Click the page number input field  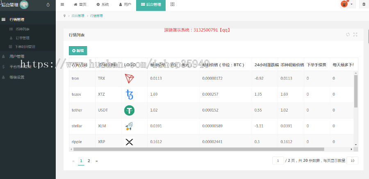pyautogui.click(x=278, y=161)
